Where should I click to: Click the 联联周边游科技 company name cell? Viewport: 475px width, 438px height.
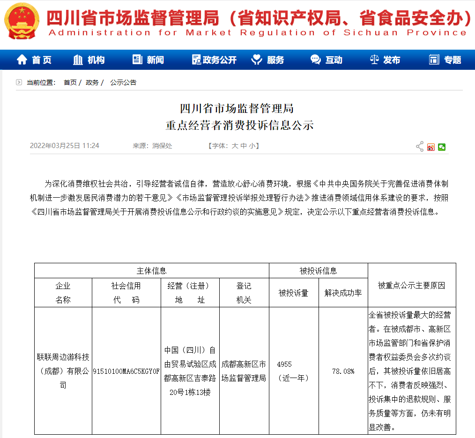pyautogui.click(x=63, y=371)
